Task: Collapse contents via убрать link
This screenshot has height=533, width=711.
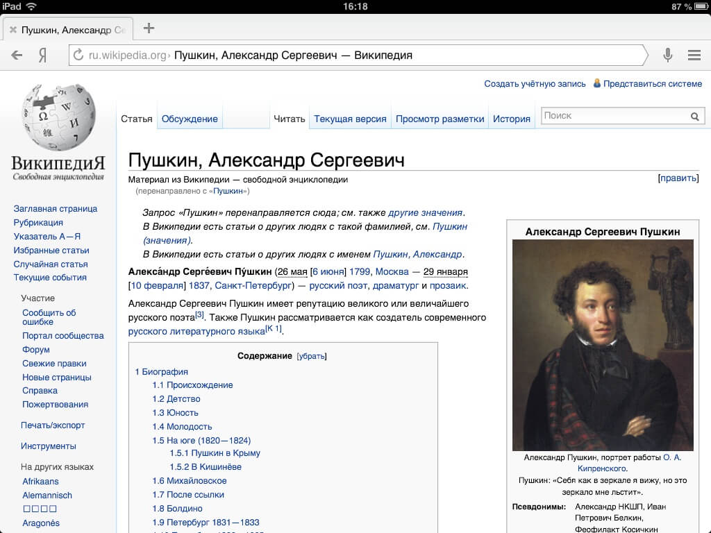Action: pyautogui.click(x=312, y=356)
